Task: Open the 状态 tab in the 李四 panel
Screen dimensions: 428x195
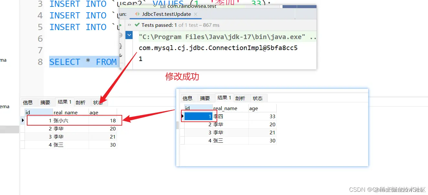Action: click(x=258, y=98)
